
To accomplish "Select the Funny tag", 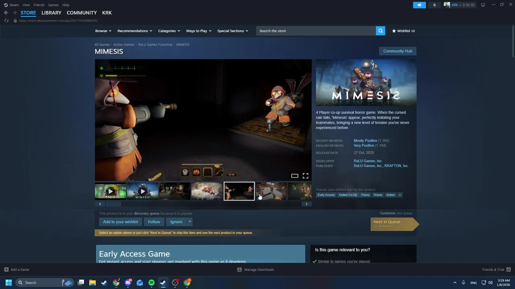I will 365,195.
